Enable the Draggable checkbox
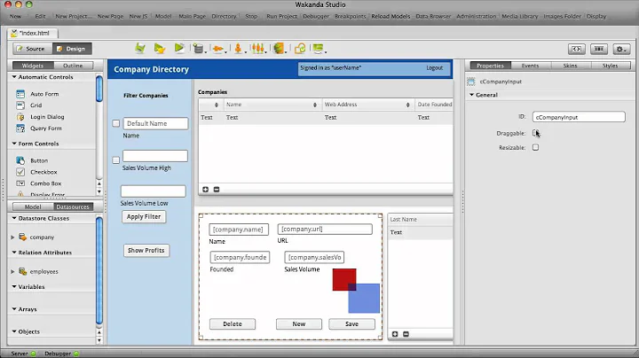This screenshot has height=358, width=639. pyautogui.click(x=535, y=133)
